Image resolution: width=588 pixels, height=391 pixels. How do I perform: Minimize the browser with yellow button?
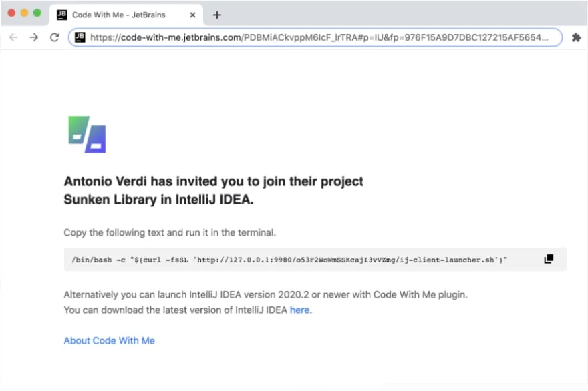coord(24,13)
